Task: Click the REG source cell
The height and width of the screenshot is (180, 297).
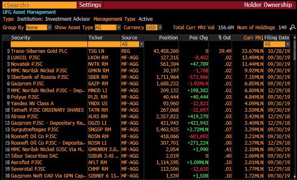Action: pyautogui.click(x=126, y=51)
